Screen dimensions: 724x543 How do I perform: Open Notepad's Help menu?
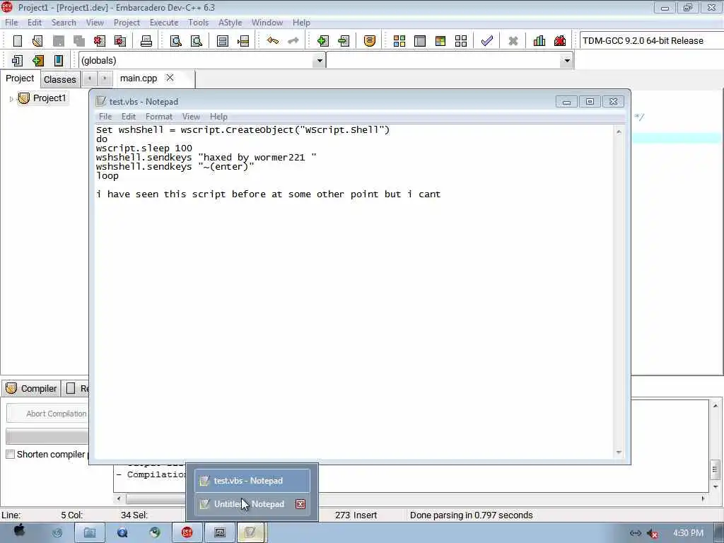pos(218,117)
